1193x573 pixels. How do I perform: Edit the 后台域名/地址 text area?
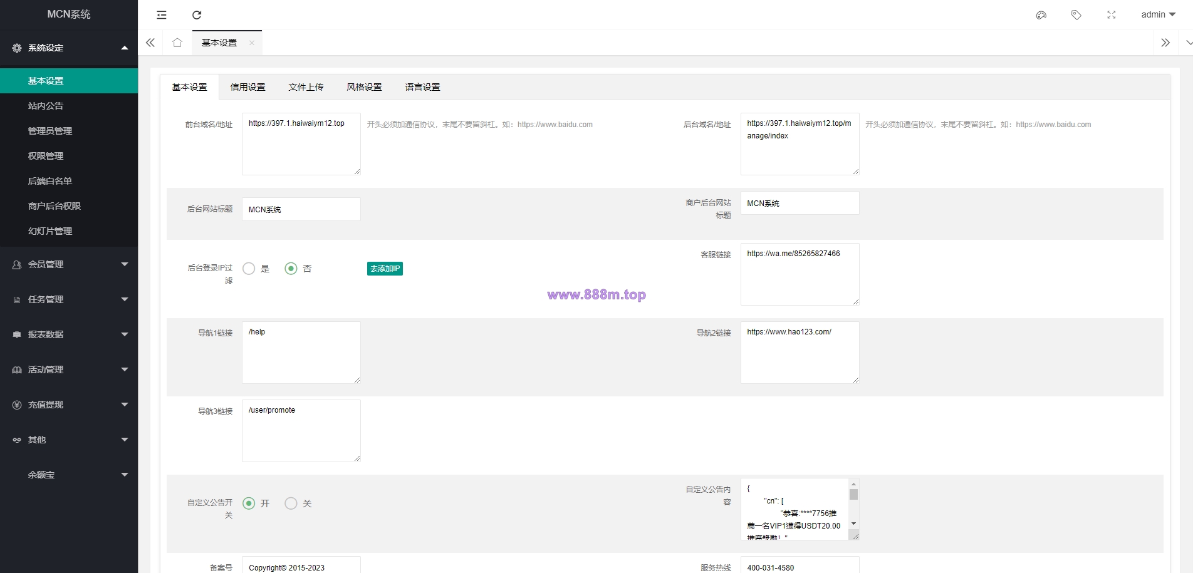pos(800,144)
